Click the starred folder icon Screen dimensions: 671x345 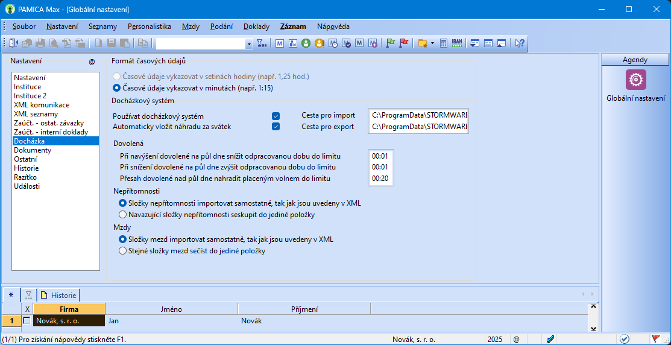423,43
